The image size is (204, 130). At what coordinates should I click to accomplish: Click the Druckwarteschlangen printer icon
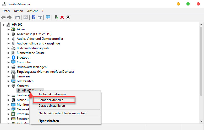[x=13, y=67]
